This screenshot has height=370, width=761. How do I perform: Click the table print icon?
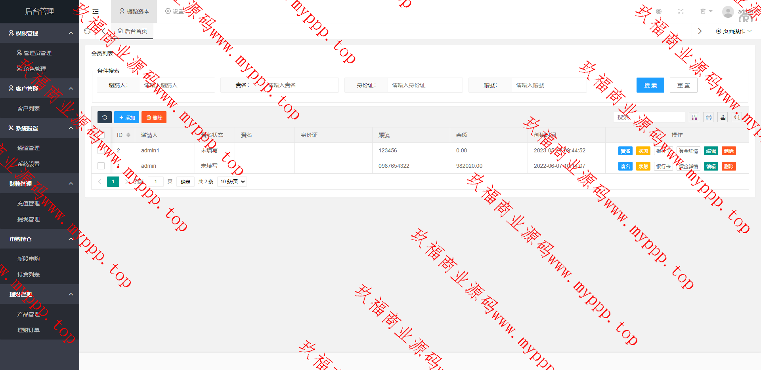(x=708, y=118)
